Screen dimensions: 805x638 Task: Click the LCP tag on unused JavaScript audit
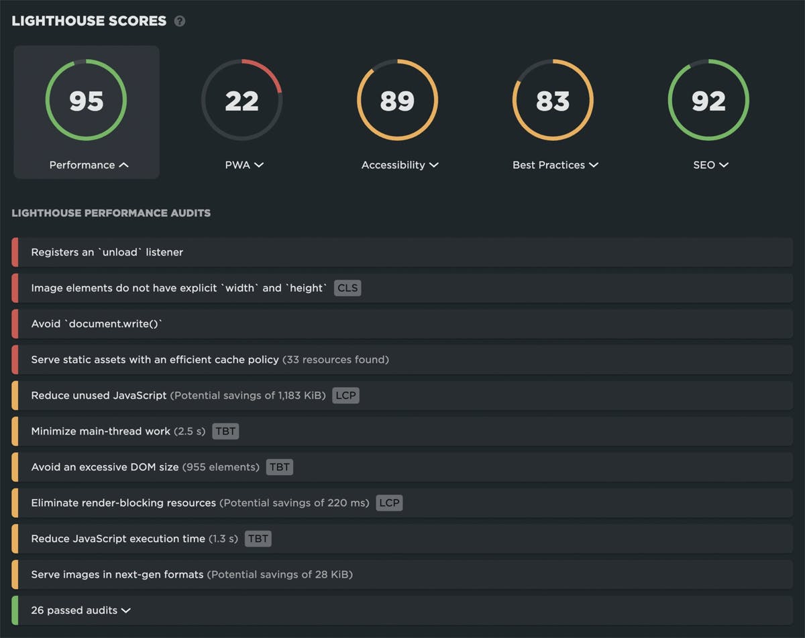345,395
